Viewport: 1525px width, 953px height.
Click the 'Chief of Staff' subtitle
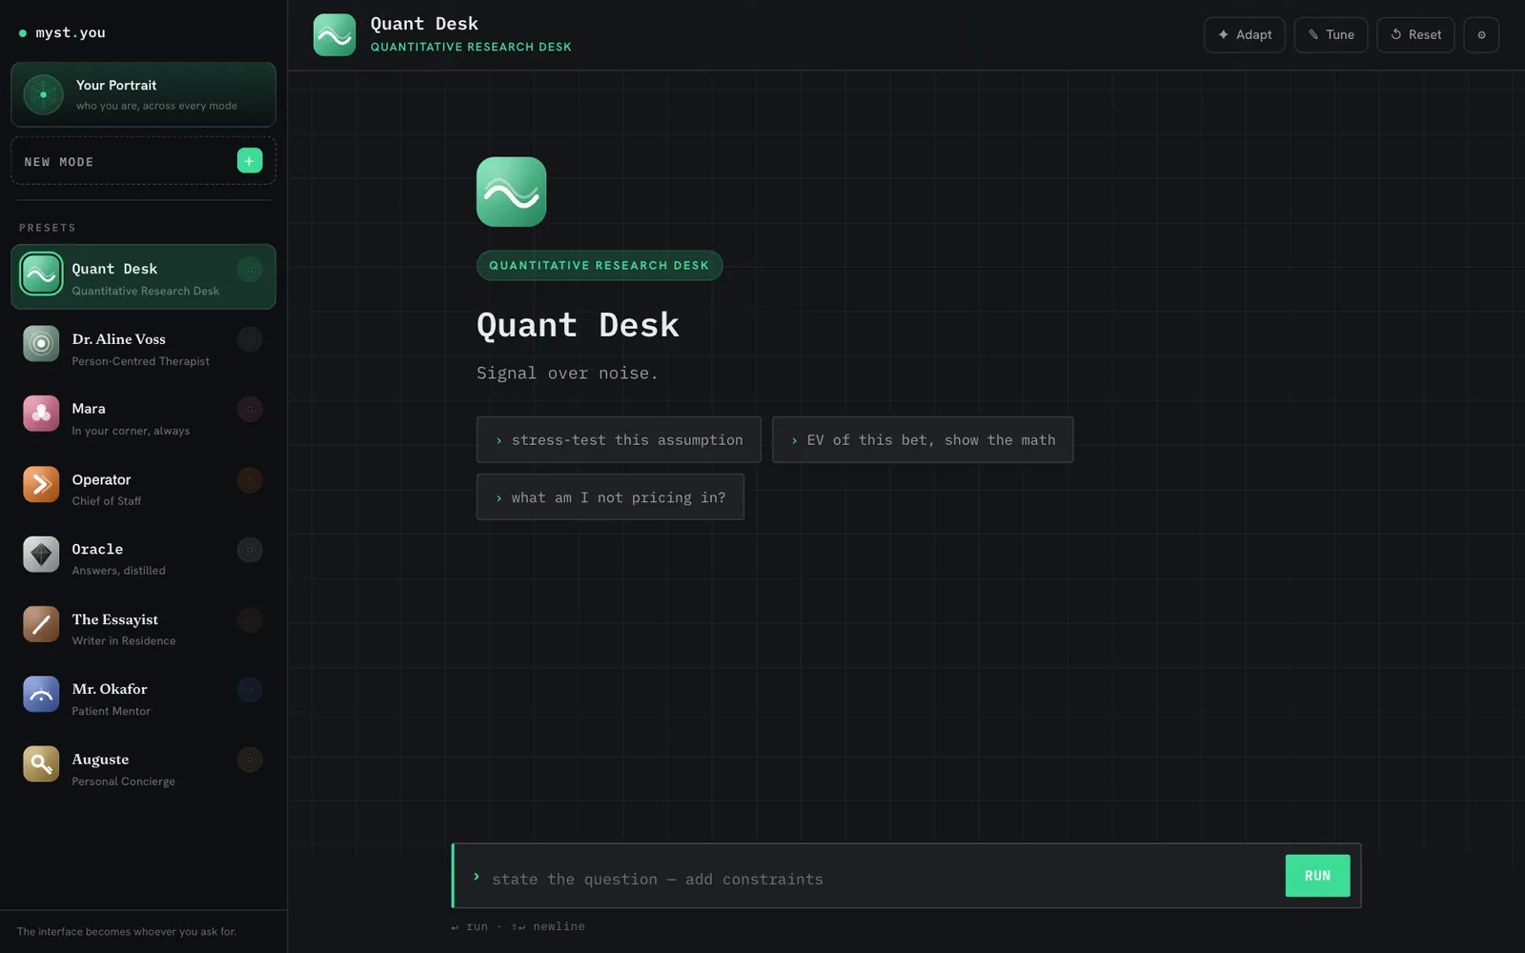[x=107, y=501]
